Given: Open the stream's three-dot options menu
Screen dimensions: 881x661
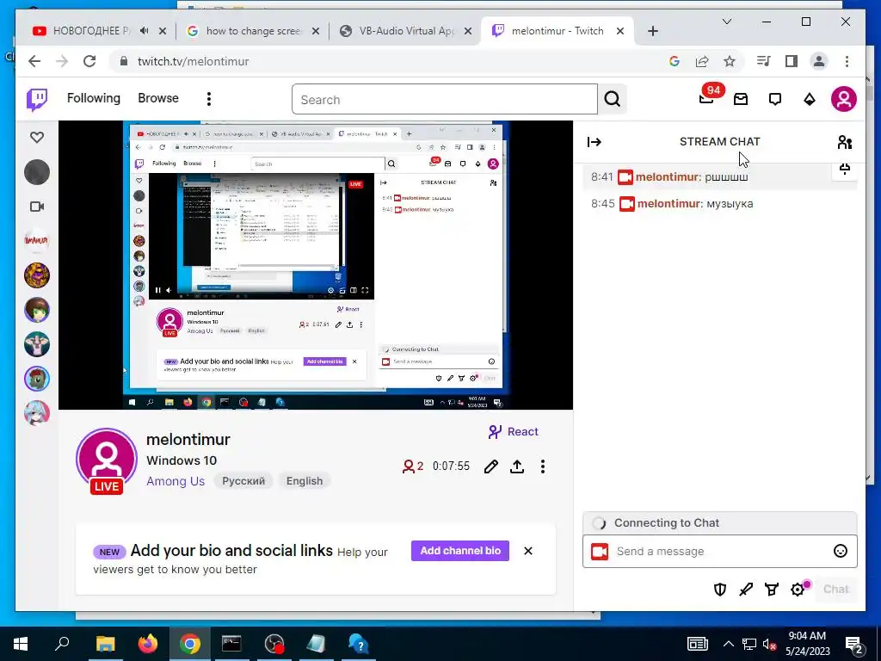Looking at the screenshot, I should point(542,466).
